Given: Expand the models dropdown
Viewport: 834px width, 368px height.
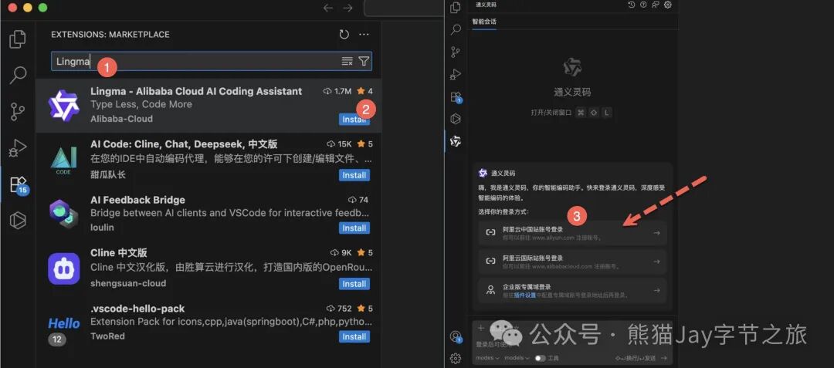Looking at the screenshot, I should click(x=517, y=359).
